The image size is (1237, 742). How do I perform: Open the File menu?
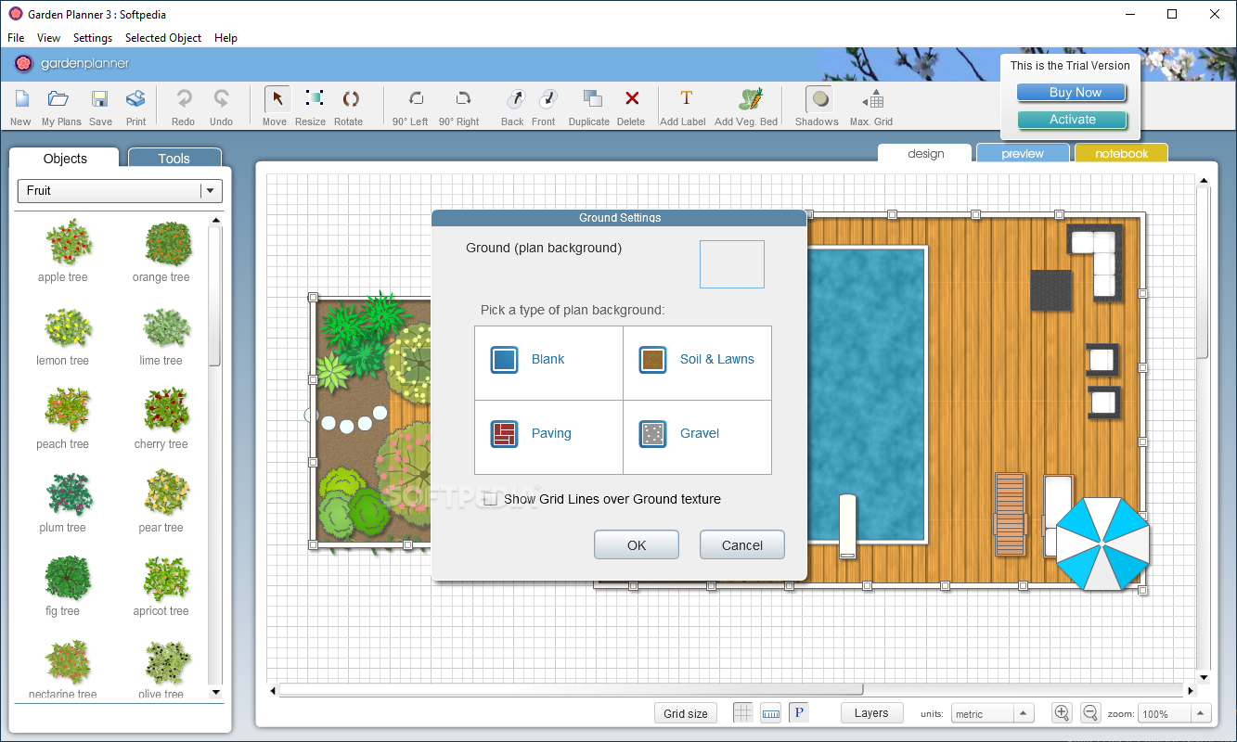[16, 38]
